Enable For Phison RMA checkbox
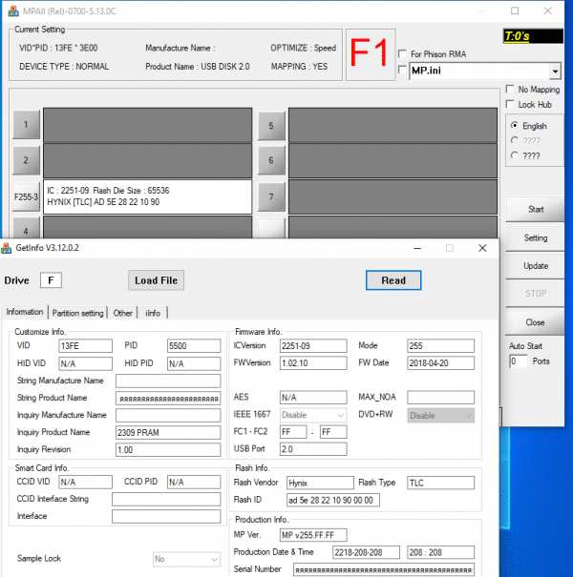Screen dimensions: 573x577 [x=403, y=54]
